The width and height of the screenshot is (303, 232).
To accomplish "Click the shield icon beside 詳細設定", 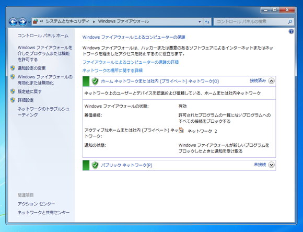I will coord(13,100).
